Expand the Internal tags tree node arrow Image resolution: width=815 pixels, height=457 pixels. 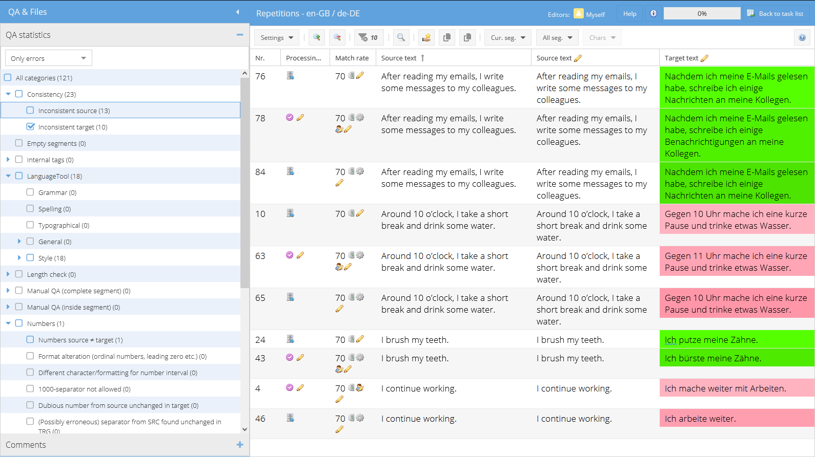pyautogui.click(x=8, y=159)
